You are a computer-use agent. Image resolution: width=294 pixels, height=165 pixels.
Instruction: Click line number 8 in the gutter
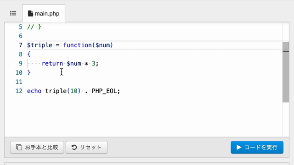(x=20, y=54)
